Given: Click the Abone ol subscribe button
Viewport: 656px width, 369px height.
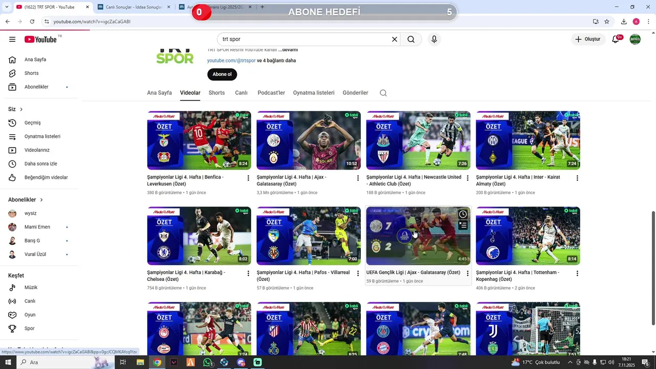Looking at the screenshot, I should 222,74.
